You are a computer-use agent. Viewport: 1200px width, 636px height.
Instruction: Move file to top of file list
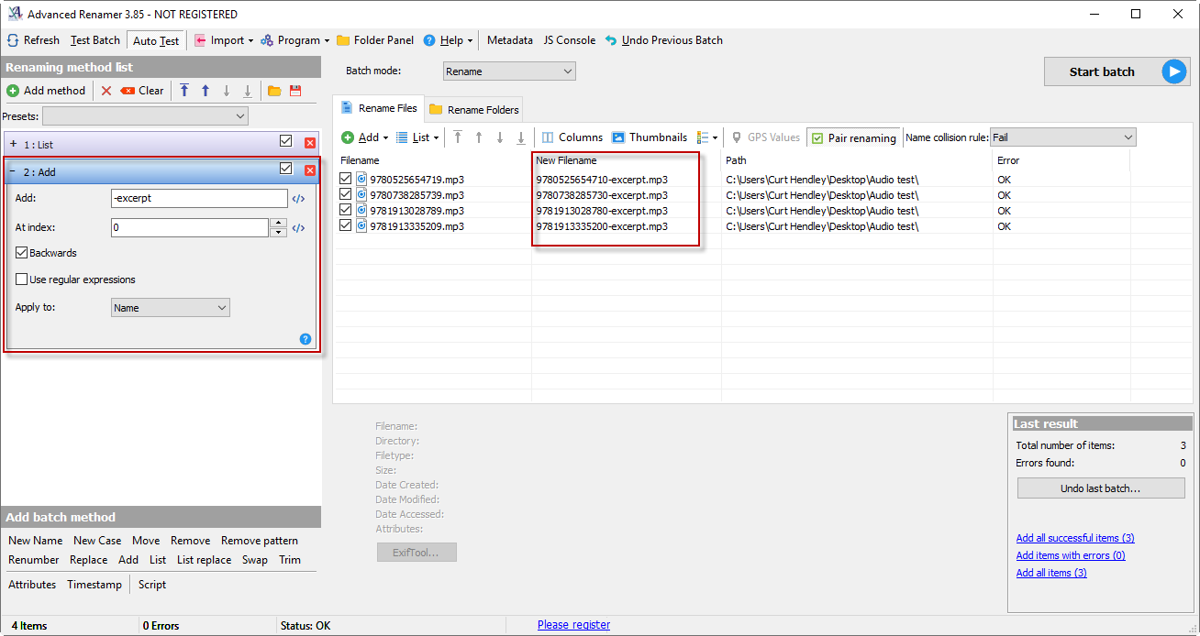458,137
